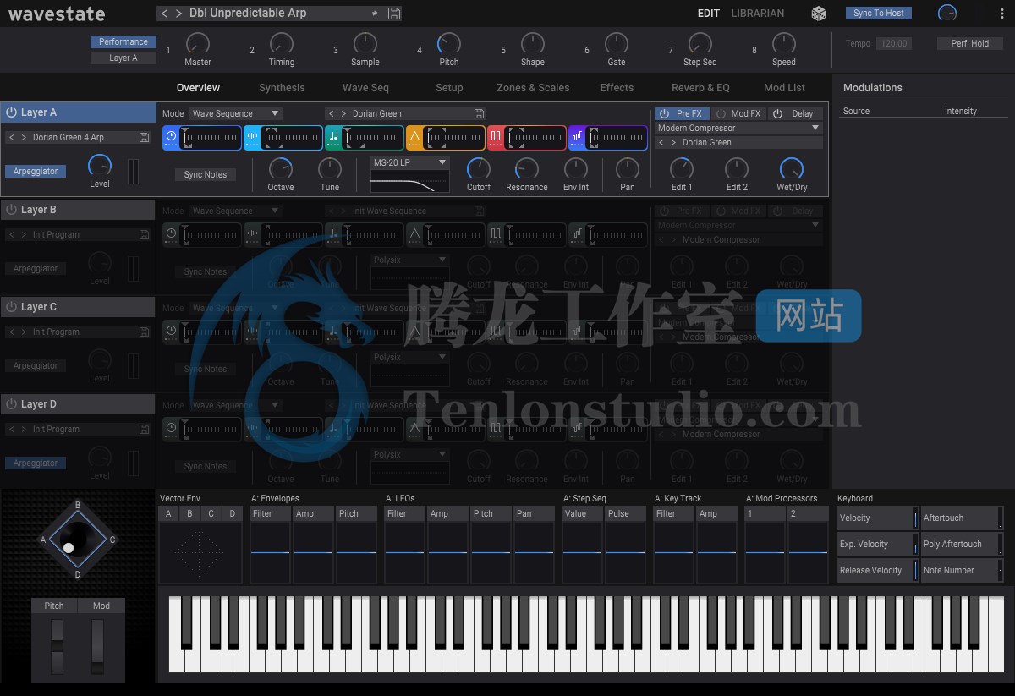Click the vector joystick pad
The height and width of the screenshot is (696, 1015).
click(78, 539)
